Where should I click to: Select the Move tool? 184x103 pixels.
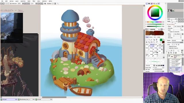pos(146,42)
